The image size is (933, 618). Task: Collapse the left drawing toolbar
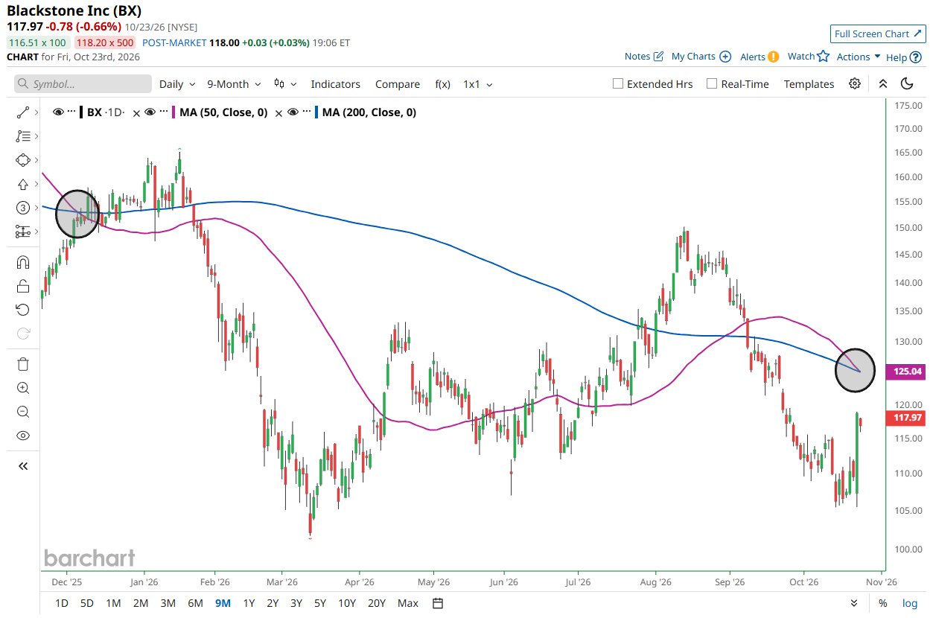22,466
